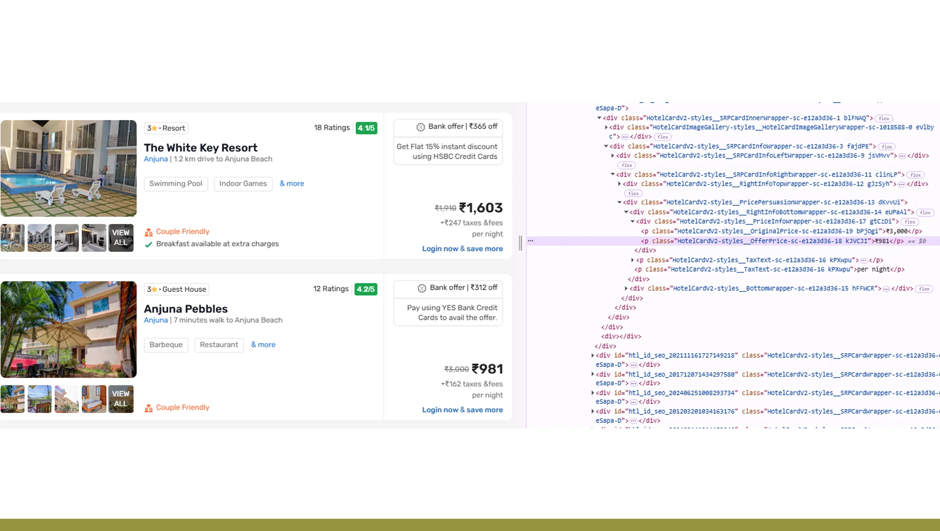Expand div htl_id_seo_202111161727149218
Viewport: 940px width, 531px height.
(x=592, y=355)
